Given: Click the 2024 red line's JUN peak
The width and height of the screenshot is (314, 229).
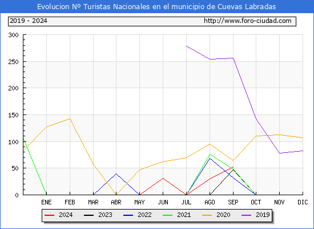Looking at the screenshot, I should coord(163,178).
